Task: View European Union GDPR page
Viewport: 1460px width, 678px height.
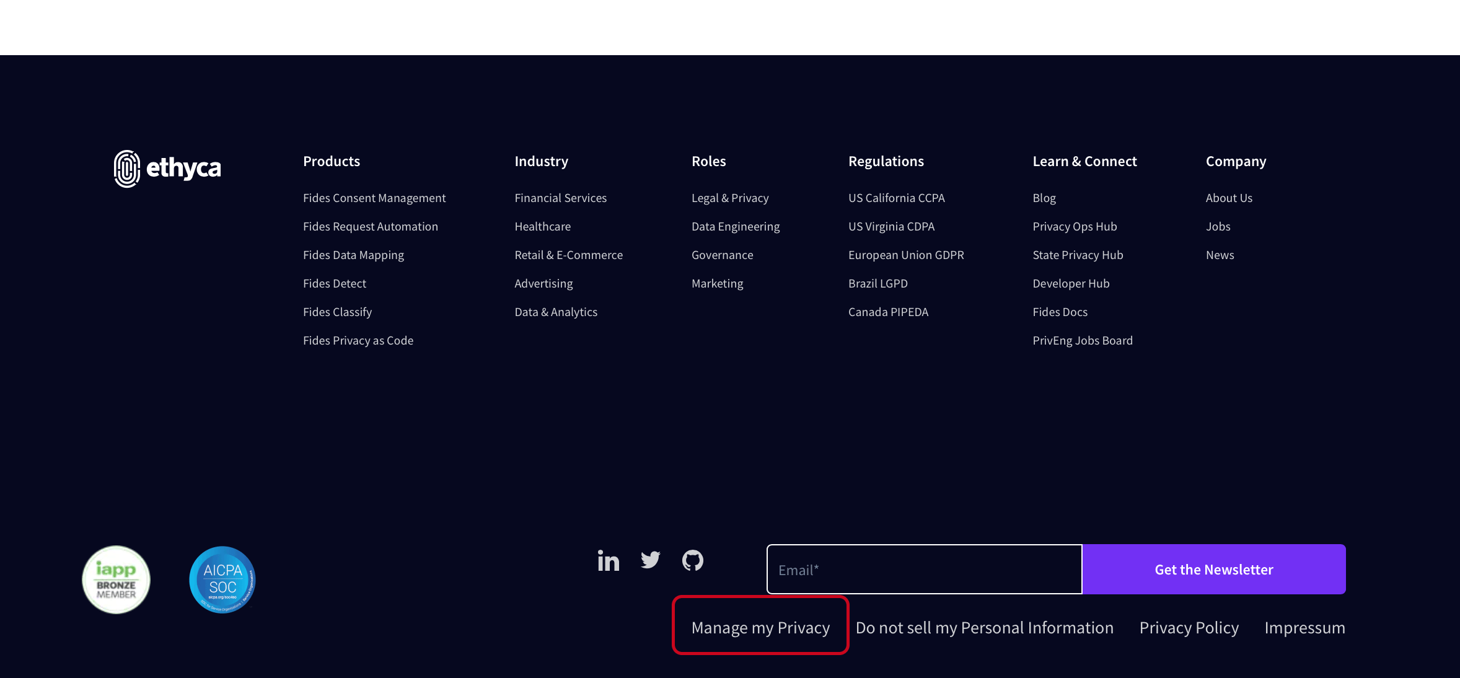Action: point(906,255)
